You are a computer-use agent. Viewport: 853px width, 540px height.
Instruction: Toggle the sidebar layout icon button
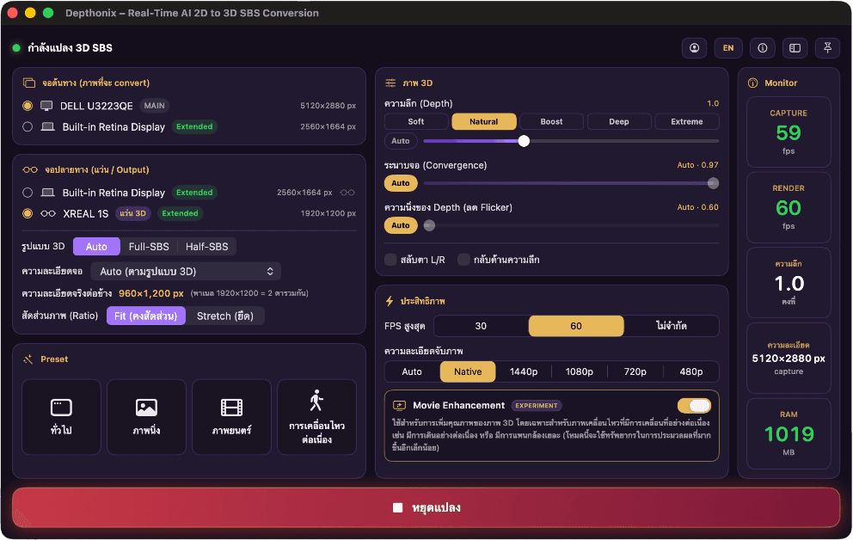[795, 48]
